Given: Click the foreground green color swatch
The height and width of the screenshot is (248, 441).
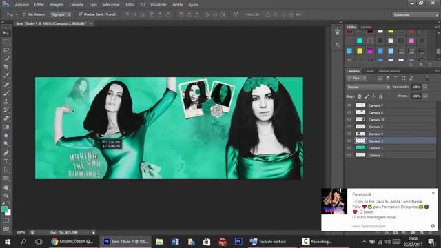Looking at the screenshot, I should click(4, 209).
